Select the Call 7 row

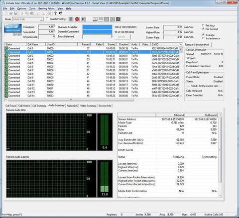coord(92,70)
